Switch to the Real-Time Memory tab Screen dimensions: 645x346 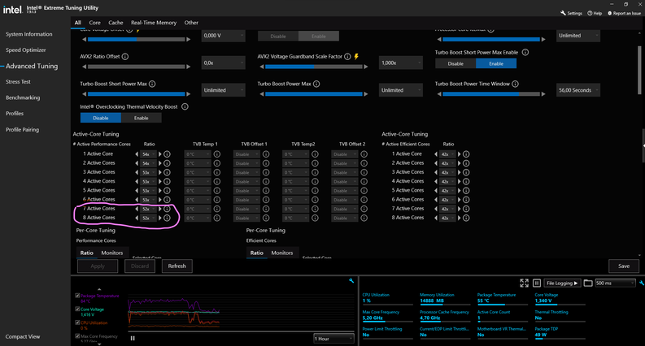154,23
